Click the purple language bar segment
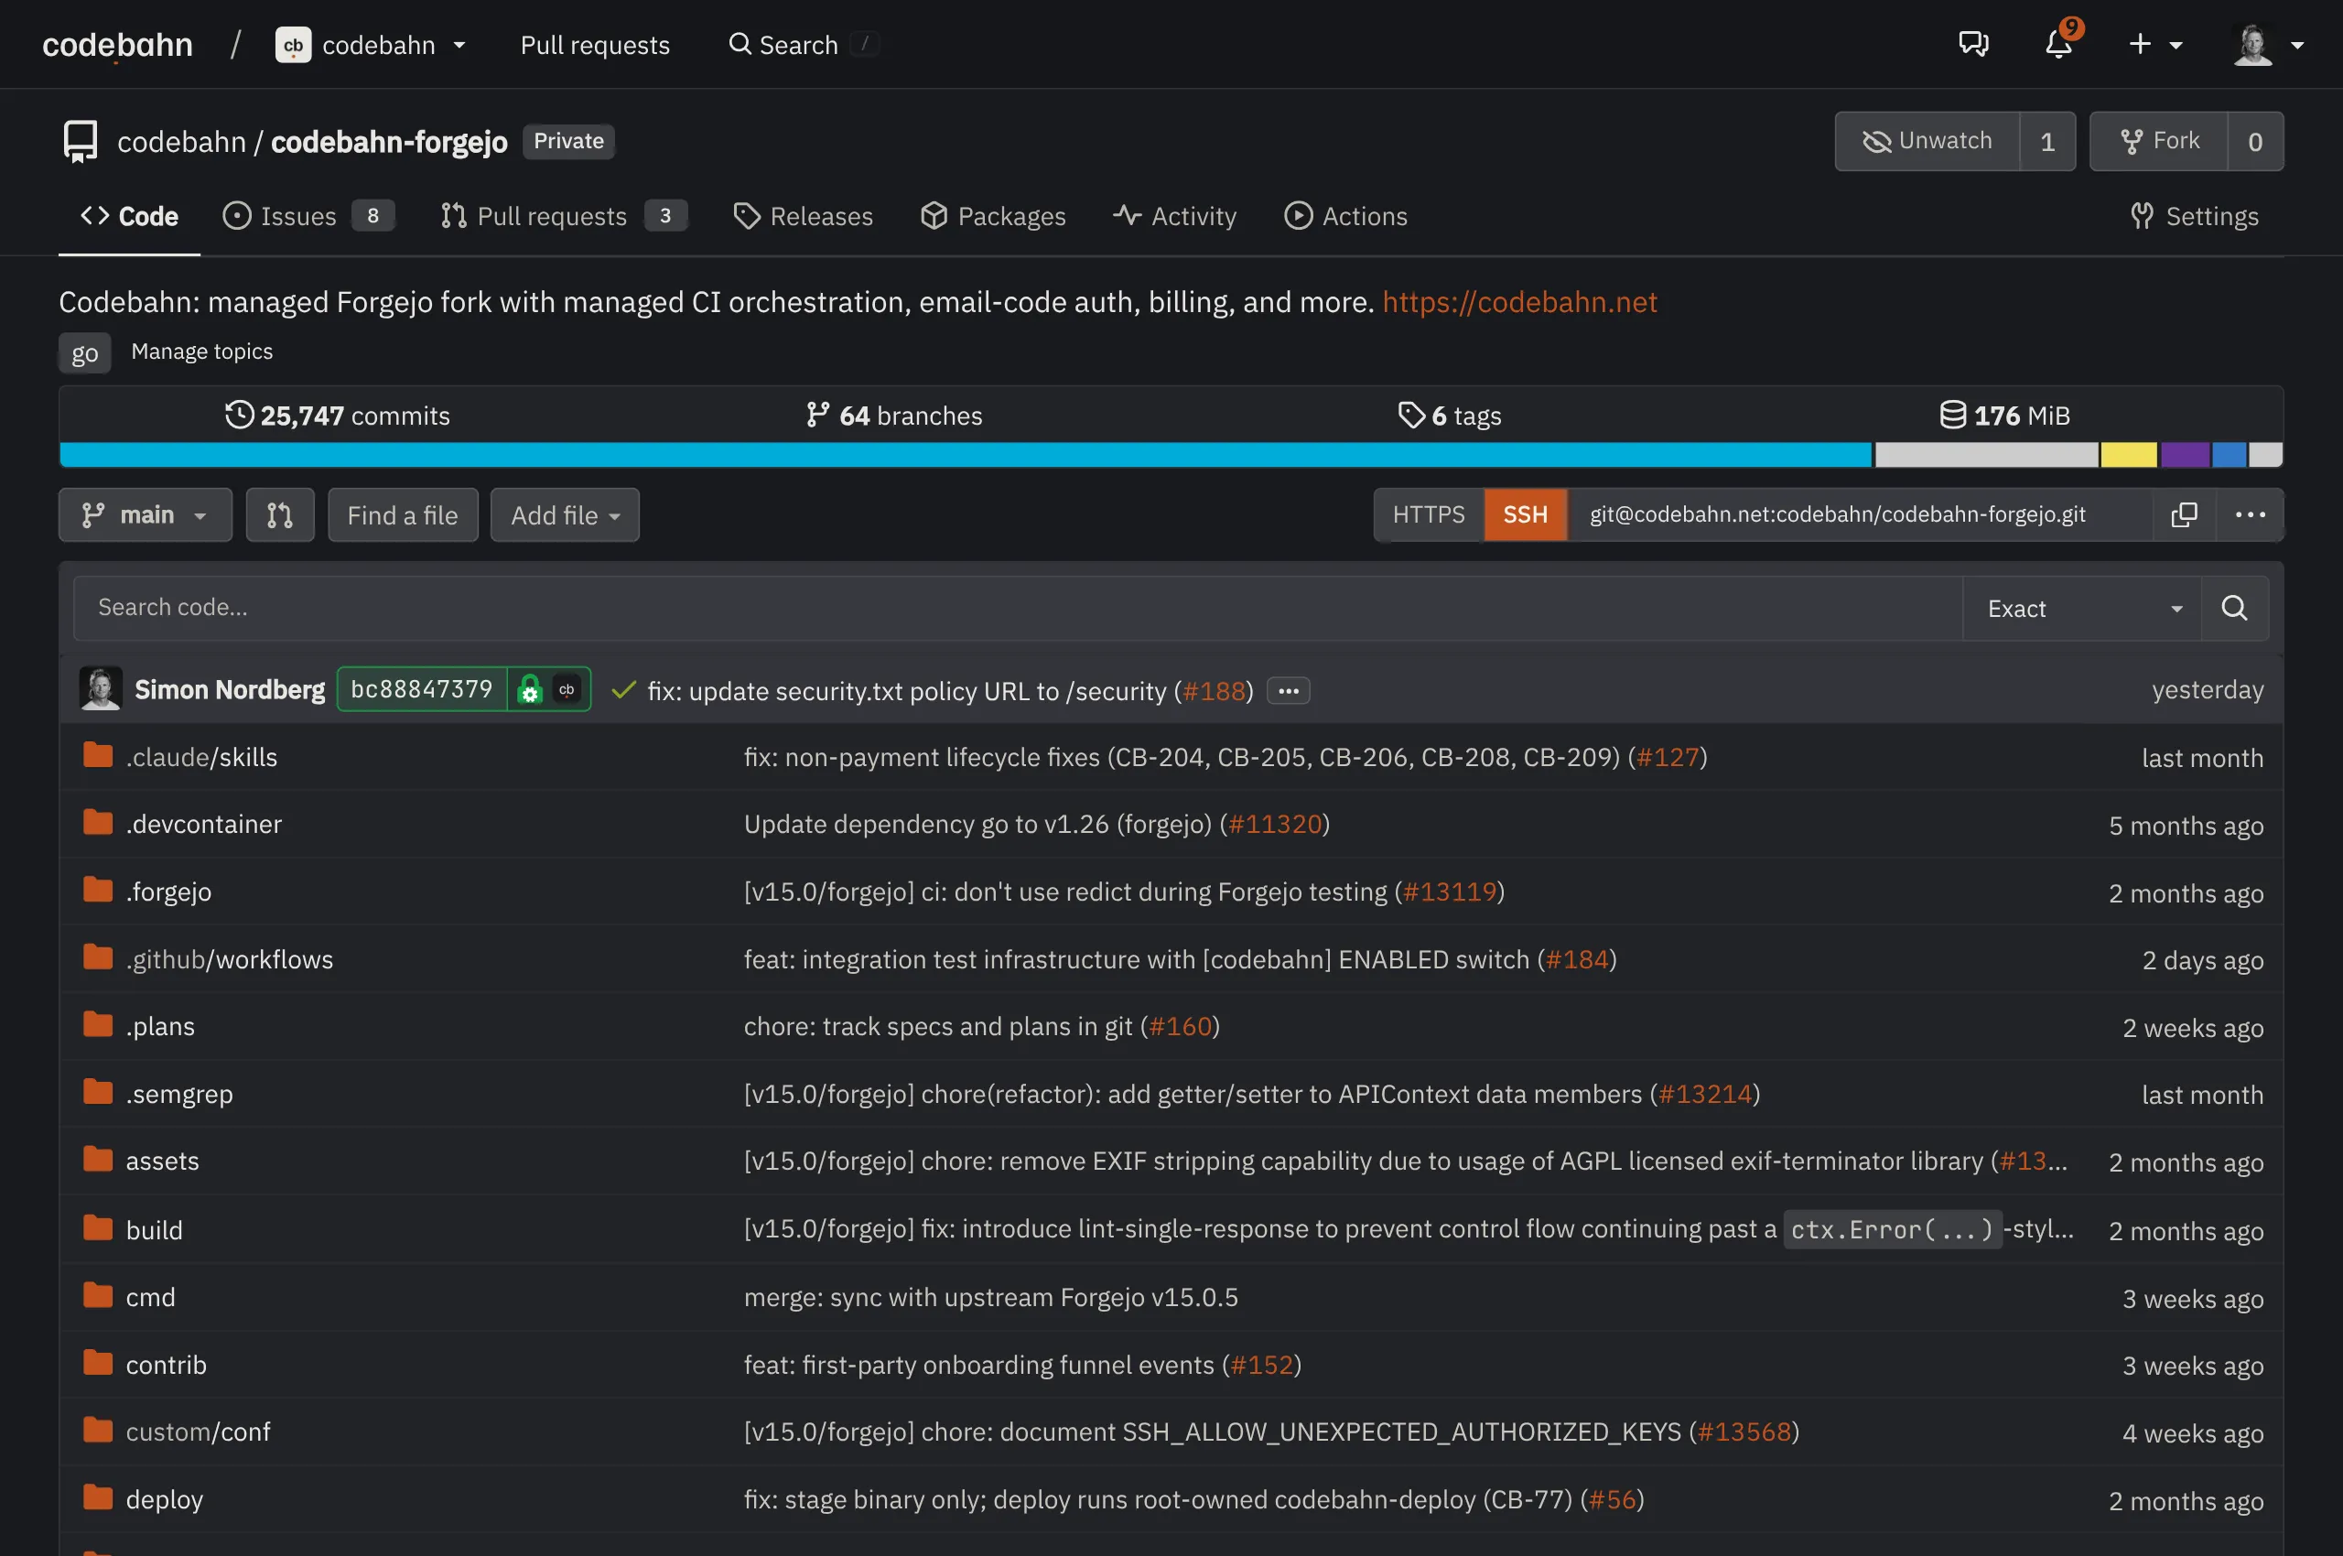Image resolution: width=2343 pixels, height=1556 pixels. (x=2186, y=455)
